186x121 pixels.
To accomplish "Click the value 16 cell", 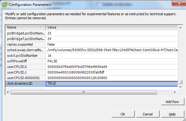I will (111, 56).
